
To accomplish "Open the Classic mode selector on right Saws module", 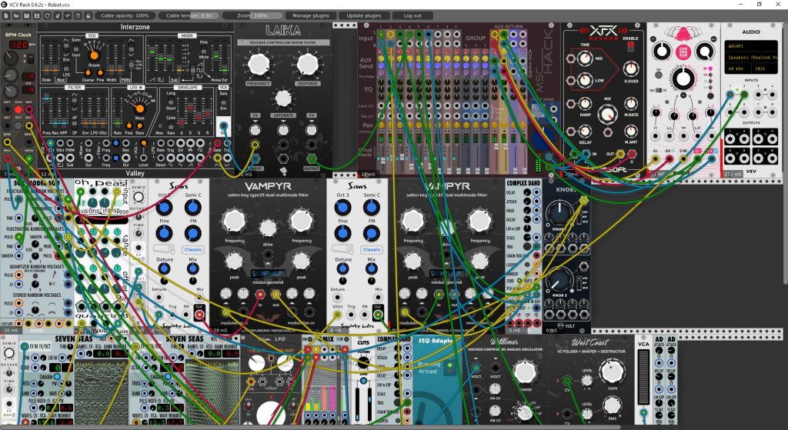I will tap(372, 250).
